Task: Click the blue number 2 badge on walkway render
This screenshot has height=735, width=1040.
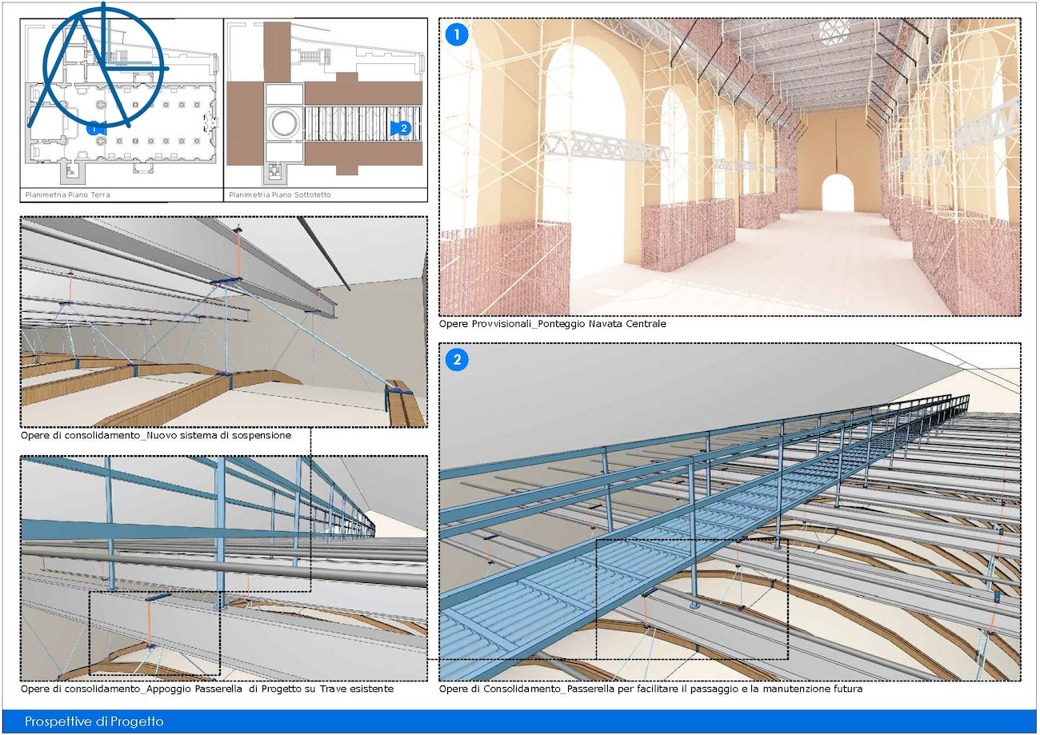Action: click(457, 360)
